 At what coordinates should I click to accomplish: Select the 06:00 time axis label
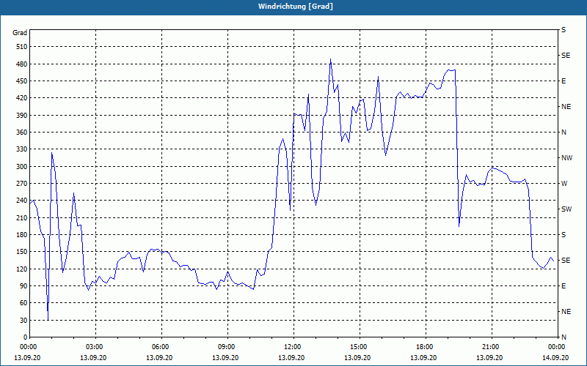coord(159,347)
